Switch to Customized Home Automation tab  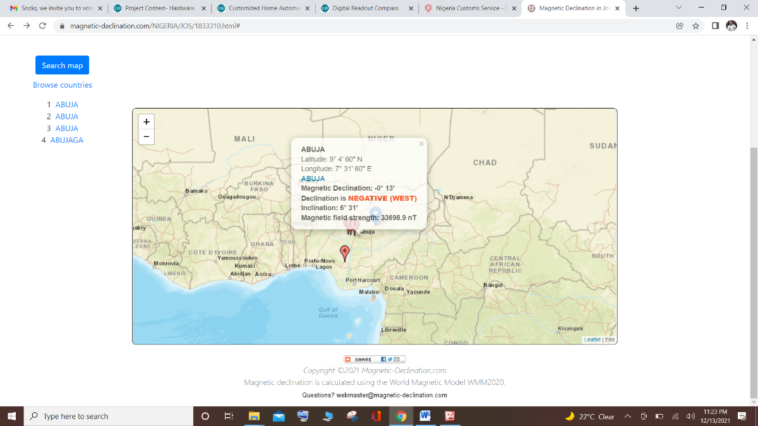[x=262, y=8]
